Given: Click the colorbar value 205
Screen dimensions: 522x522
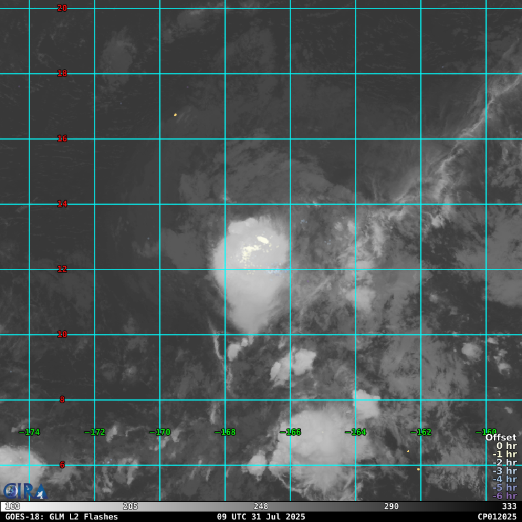Looking at the screenshot, I should (x=130, y=506).
